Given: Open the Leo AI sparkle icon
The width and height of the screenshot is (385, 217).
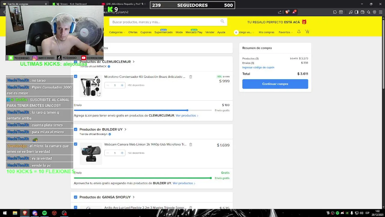Looking at the screenshot, I should [x=368, y=12].
